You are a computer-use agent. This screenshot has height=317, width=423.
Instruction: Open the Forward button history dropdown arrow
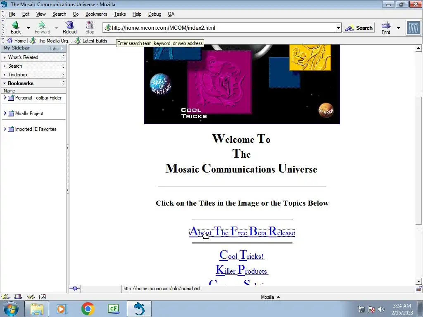(56, 28)
